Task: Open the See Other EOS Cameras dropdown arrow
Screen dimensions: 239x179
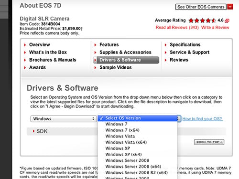Action: pos(230,7)
